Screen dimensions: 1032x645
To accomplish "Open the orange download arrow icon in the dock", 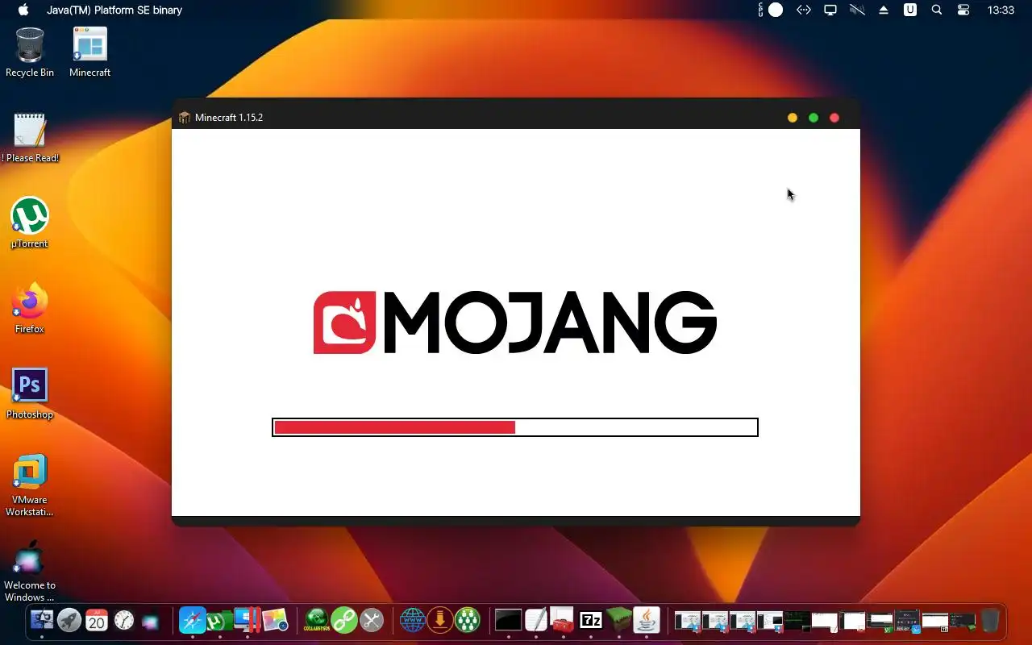I will click(440, 620).
